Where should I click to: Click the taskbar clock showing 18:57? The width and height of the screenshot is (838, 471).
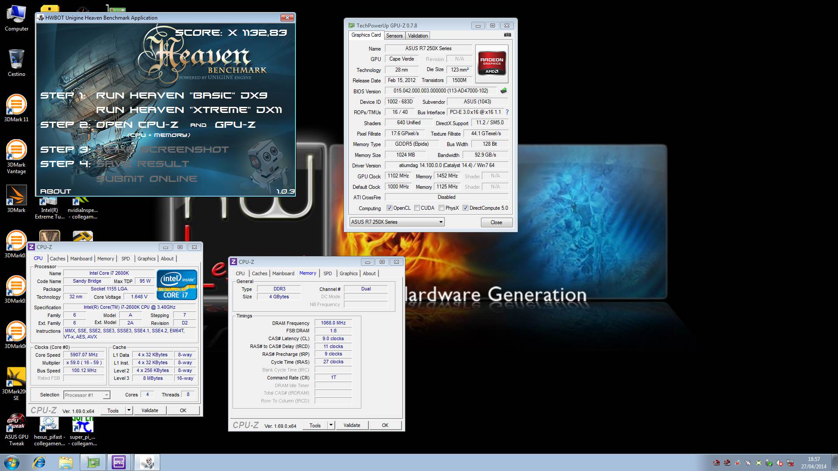pos(814,463)
